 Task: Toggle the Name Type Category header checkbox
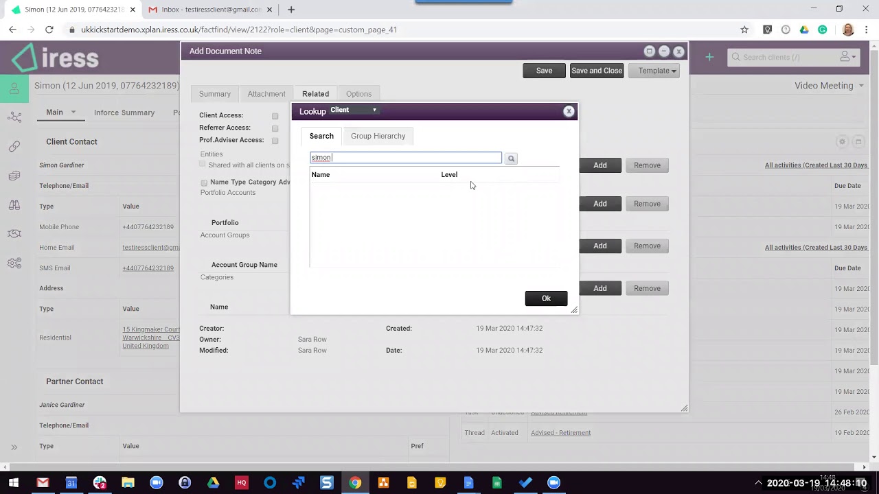click(204, 183)
